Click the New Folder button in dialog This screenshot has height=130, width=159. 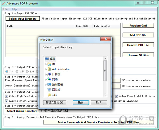55,103
